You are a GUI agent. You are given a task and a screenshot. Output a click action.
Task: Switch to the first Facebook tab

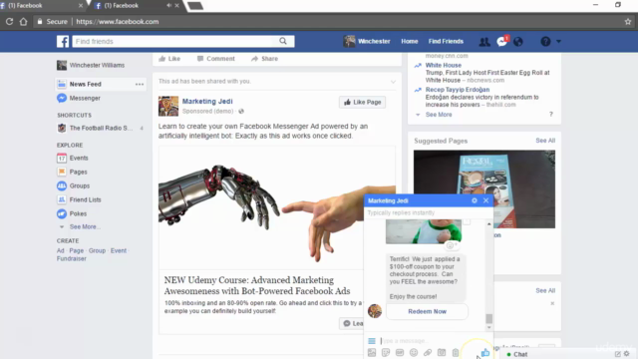point(41,5)
